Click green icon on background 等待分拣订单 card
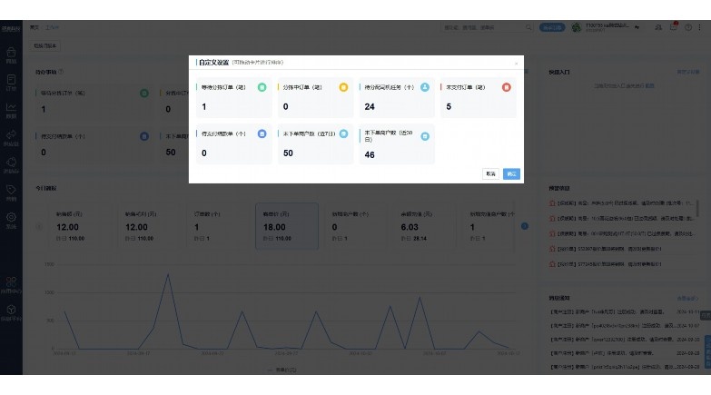 tap(144, 93)
